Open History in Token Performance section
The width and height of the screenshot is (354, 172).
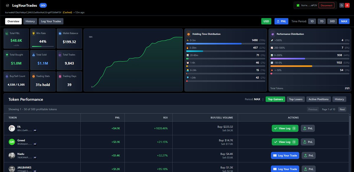pyautogui.click(x=339, y=99)
